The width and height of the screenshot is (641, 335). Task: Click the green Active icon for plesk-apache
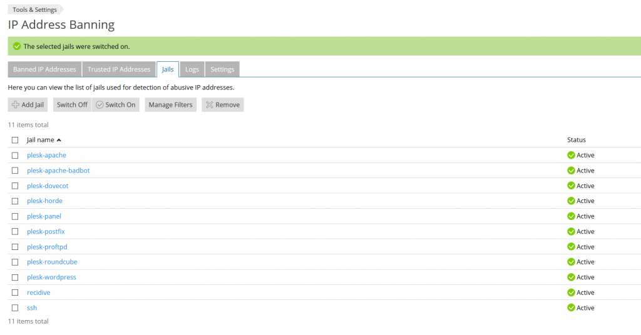(x=571, y=156)
